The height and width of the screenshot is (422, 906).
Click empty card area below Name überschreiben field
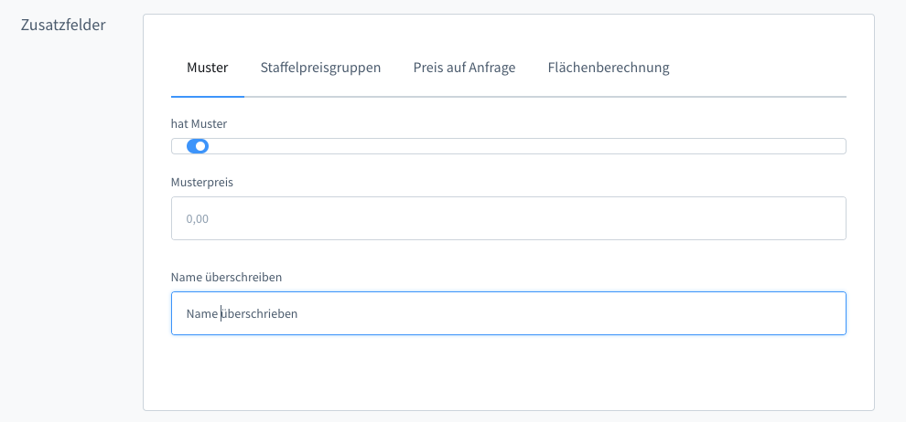(508, 373)
